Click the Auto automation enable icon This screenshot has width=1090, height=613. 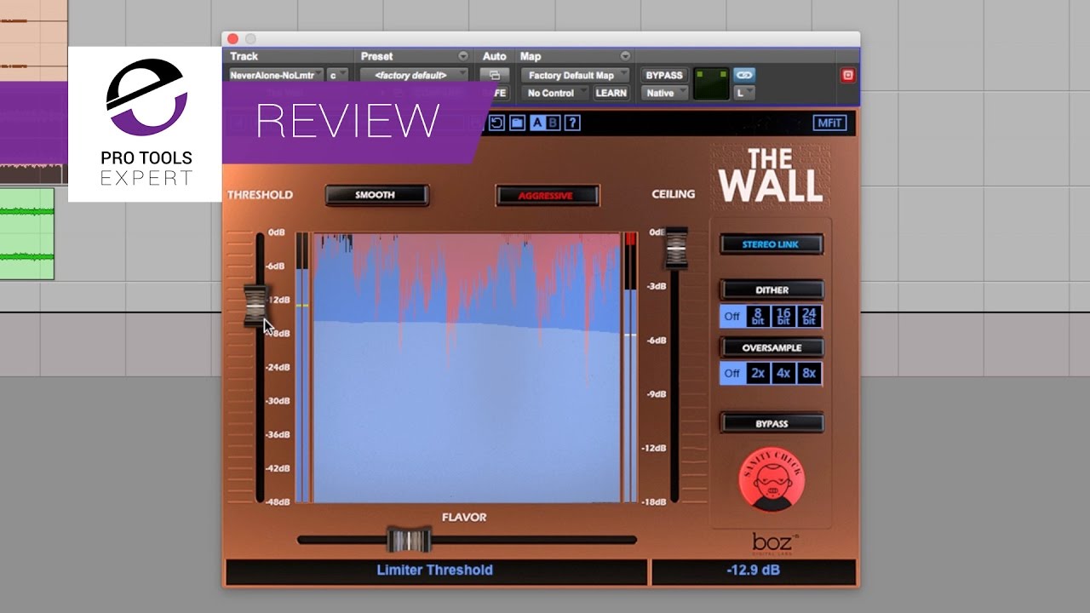[x=495, y=75]
